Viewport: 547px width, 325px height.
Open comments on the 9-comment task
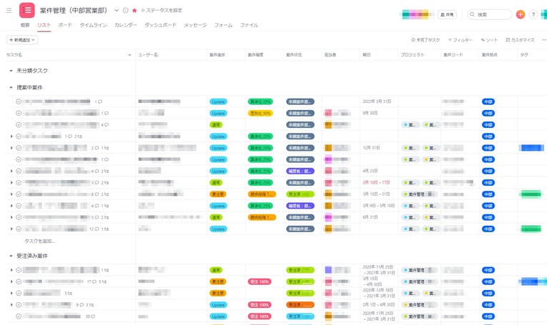tap(80, 305)
